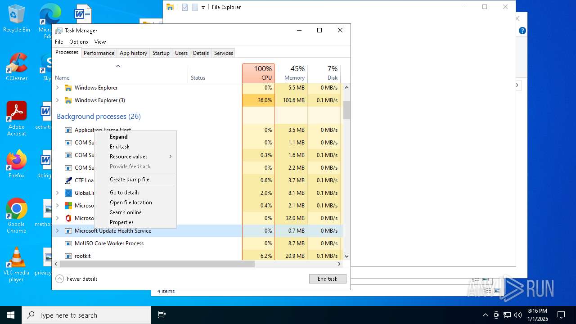Switch to the Users tab
This screenshot has height=324, width=576.
[x=181, y=53]
